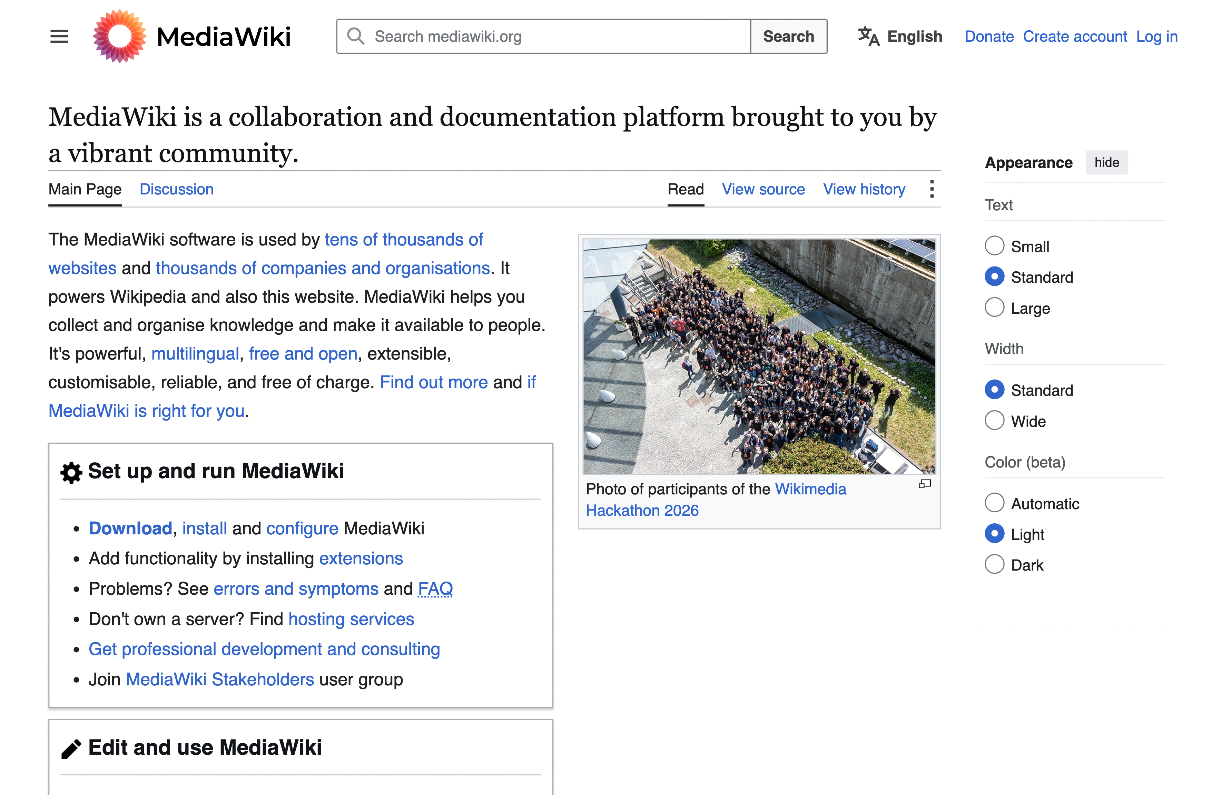Image resolution: width=1231 pixels, height=795 pixels.
Task: Click the Log in link
Action: click(1156, 37)
